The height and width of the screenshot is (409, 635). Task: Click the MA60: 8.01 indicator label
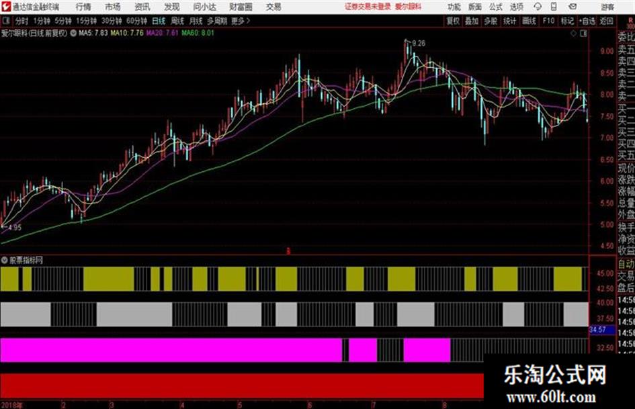click(x=198, y=33)
